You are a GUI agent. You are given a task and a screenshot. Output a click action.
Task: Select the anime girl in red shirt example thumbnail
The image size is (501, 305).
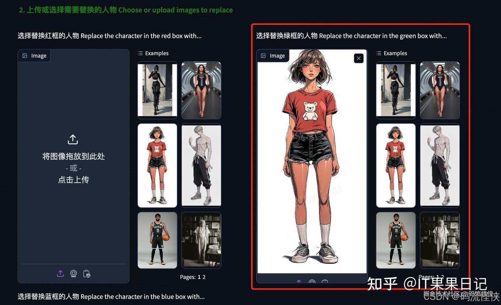pyautogui.click(x=157, y=165)
